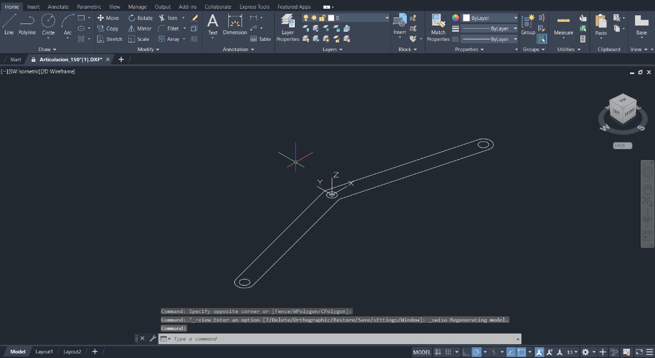The image size is (655, 358).
Task: Close the Articulacion_150 drawing tab
Action: [x=107, y=60]
